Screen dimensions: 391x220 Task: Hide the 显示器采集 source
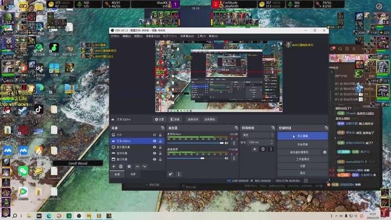tap(154, 147)
